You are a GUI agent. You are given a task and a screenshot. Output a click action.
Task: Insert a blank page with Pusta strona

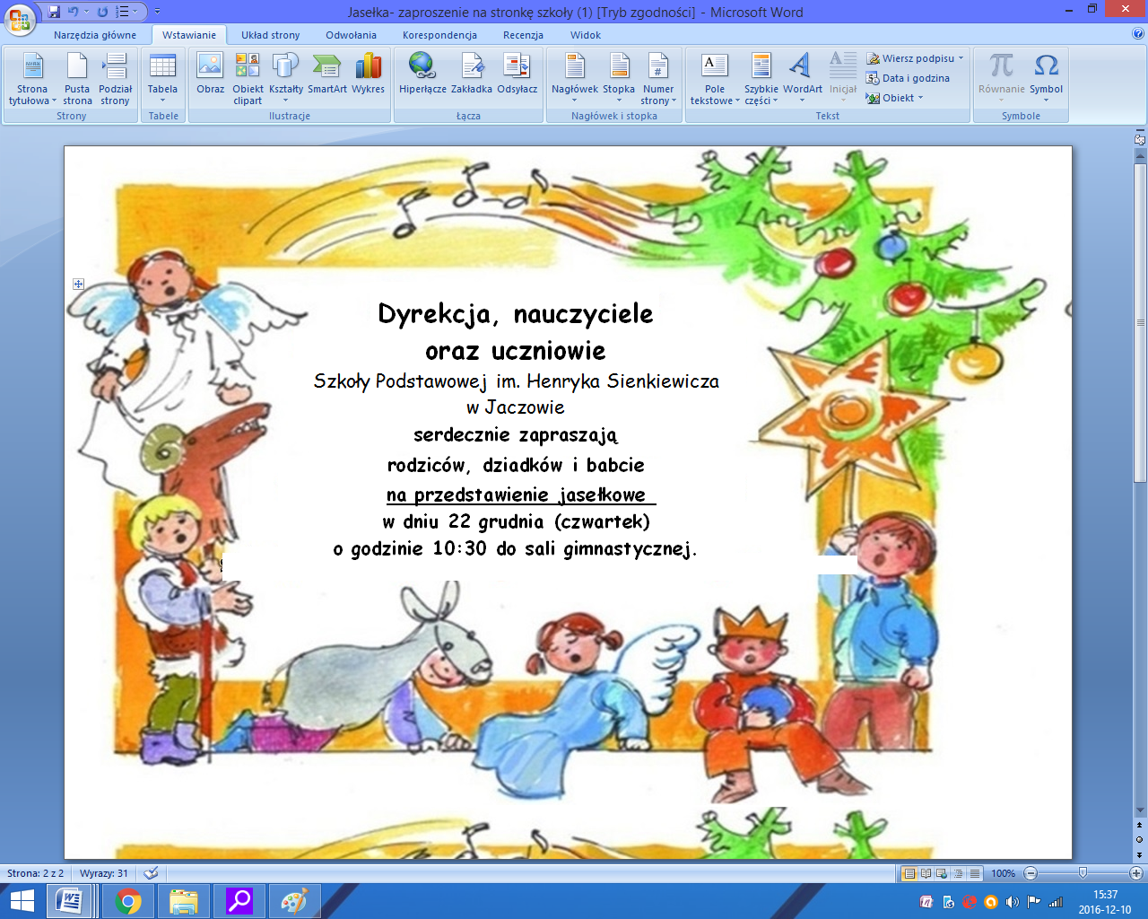[77, 76]
